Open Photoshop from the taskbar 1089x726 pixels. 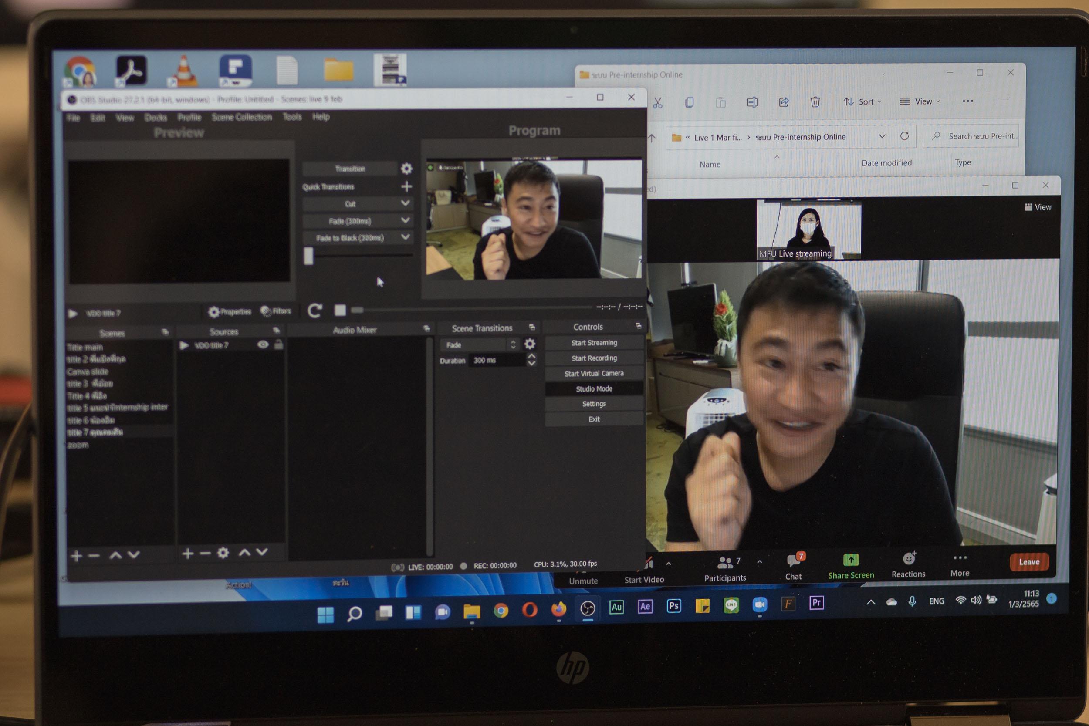point(674,606)
